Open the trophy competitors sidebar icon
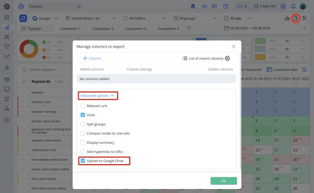Screen dimensions: 314x193 [7, 46]
